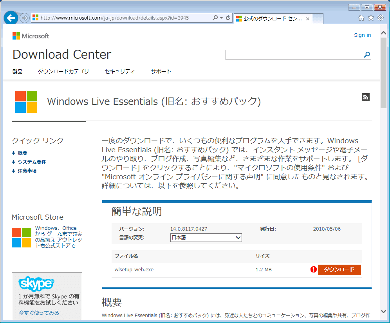Minimize the browser window

[x=354, y=7]
